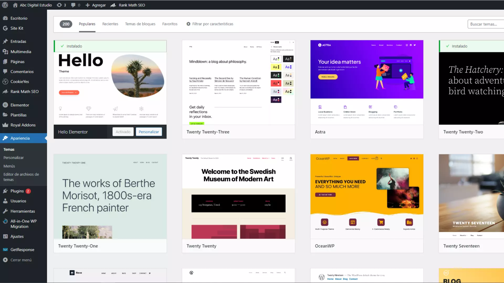
Task: Click the Neve theme preview
Action: click(110, 275)
